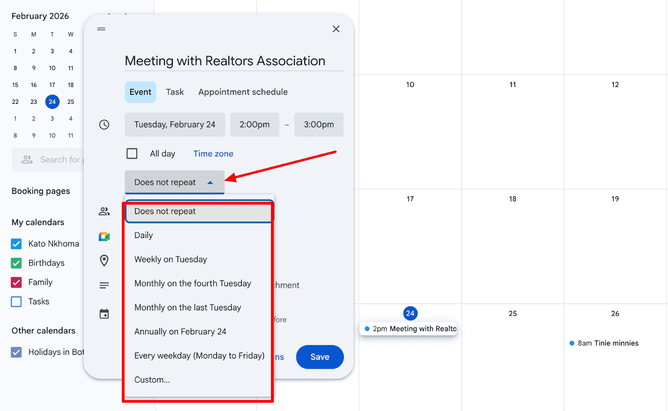This screenshot has height=411, width=668.
Task: Click the location pin icon
Action: click(104, 260)
